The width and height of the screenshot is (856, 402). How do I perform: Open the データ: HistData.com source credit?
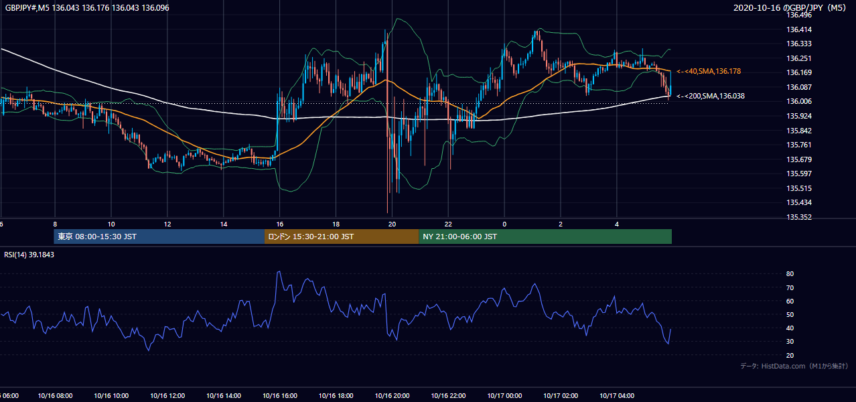pos(794,366)
